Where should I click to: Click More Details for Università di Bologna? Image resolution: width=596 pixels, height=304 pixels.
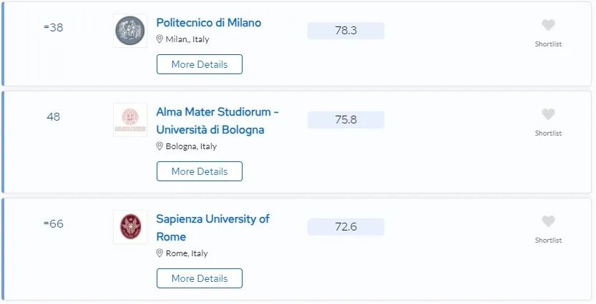(199, 171)
